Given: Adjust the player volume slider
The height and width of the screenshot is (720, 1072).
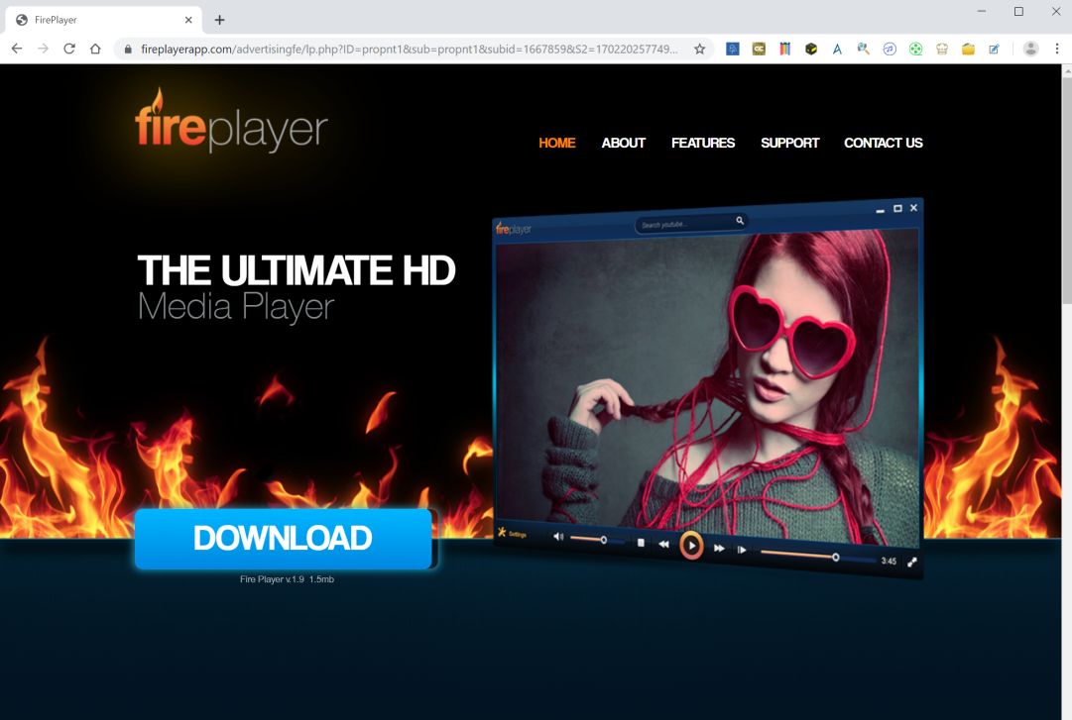Looking at the screenshot, I should tap(596, 540).
